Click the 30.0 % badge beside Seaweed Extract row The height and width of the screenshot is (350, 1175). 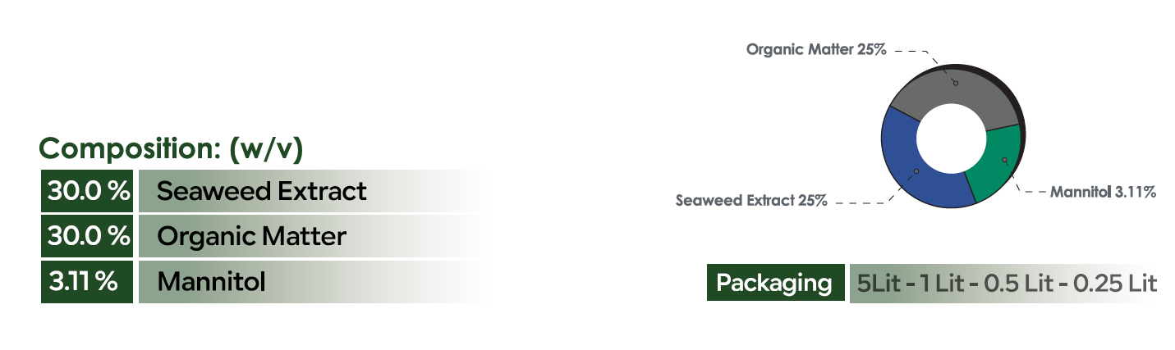[x=87, y=191]
